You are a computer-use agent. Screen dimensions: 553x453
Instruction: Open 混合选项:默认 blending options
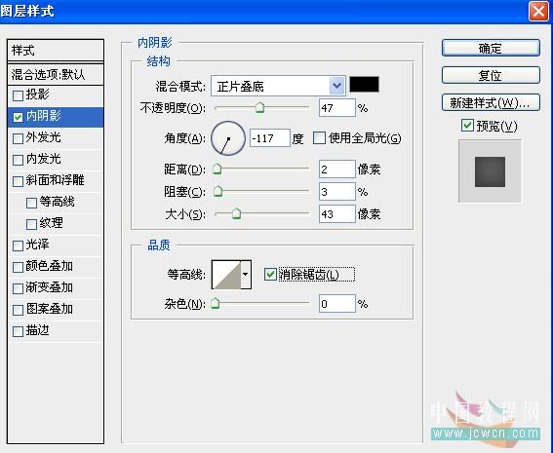[x=56, y=74]
